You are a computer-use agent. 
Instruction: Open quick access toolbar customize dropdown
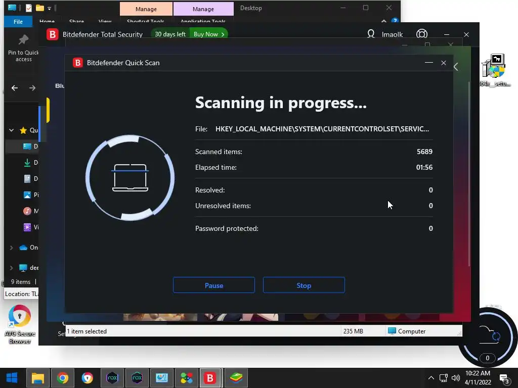49,8
